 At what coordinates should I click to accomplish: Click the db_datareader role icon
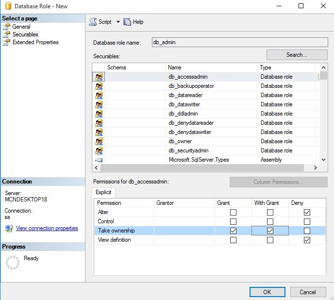pos(99,95)
